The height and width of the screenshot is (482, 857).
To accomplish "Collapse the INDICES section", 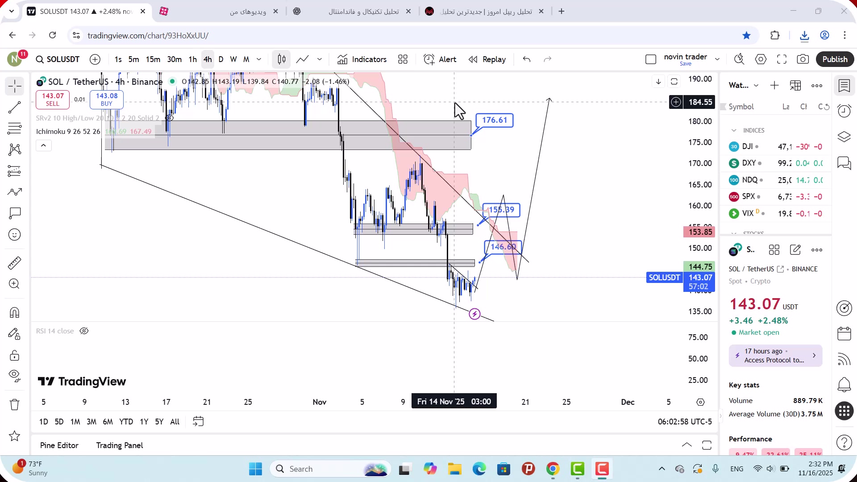I will (x=734, y=130).
